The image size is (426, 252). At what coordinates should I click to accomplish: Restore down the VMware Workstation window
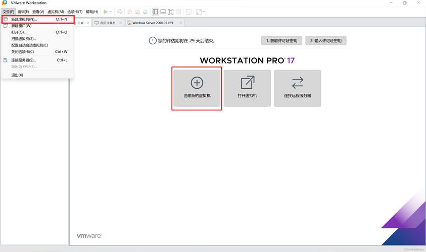click(405, 3)
